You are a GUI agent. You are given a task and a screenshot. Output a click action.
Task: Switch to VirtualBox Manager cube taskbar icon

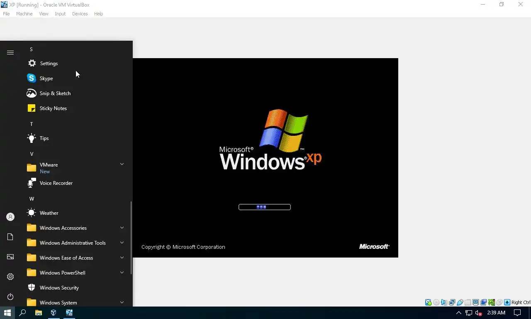(x=54, y=313)
